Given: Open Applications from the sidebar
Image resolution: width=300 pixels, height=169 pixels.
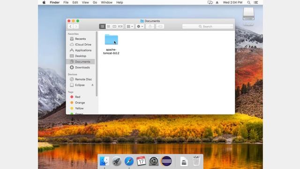Looking at the screenshot, I should (x=80, y=50).
